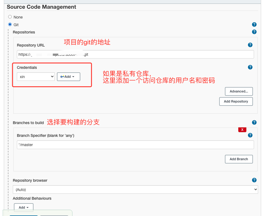Open the Additional Behaviours Add dropdown
This screenshot has width=269, height=216.
(x=24, y=207)
